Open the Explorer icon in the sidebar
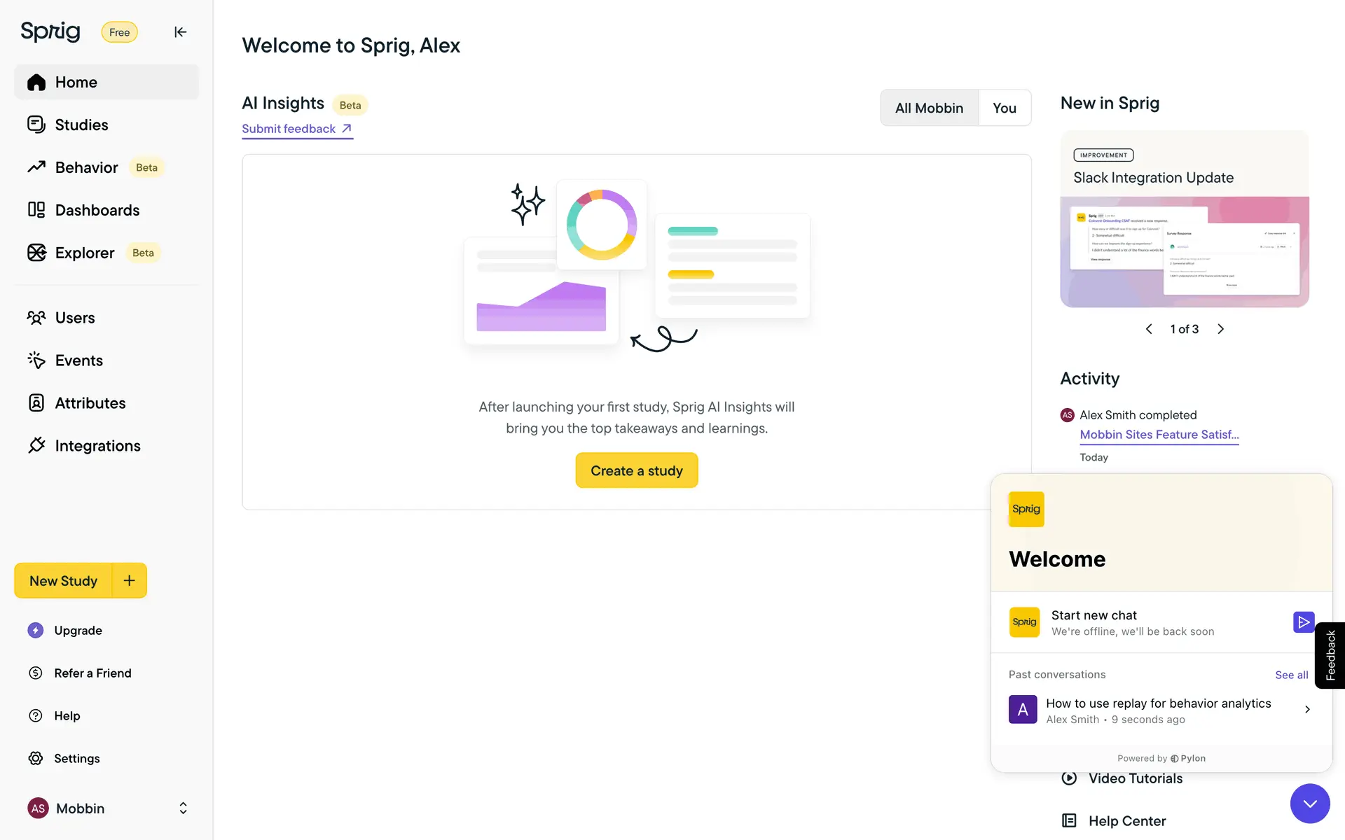The height and width of the screenshot is (840, 1345). [x=36, y=253]
